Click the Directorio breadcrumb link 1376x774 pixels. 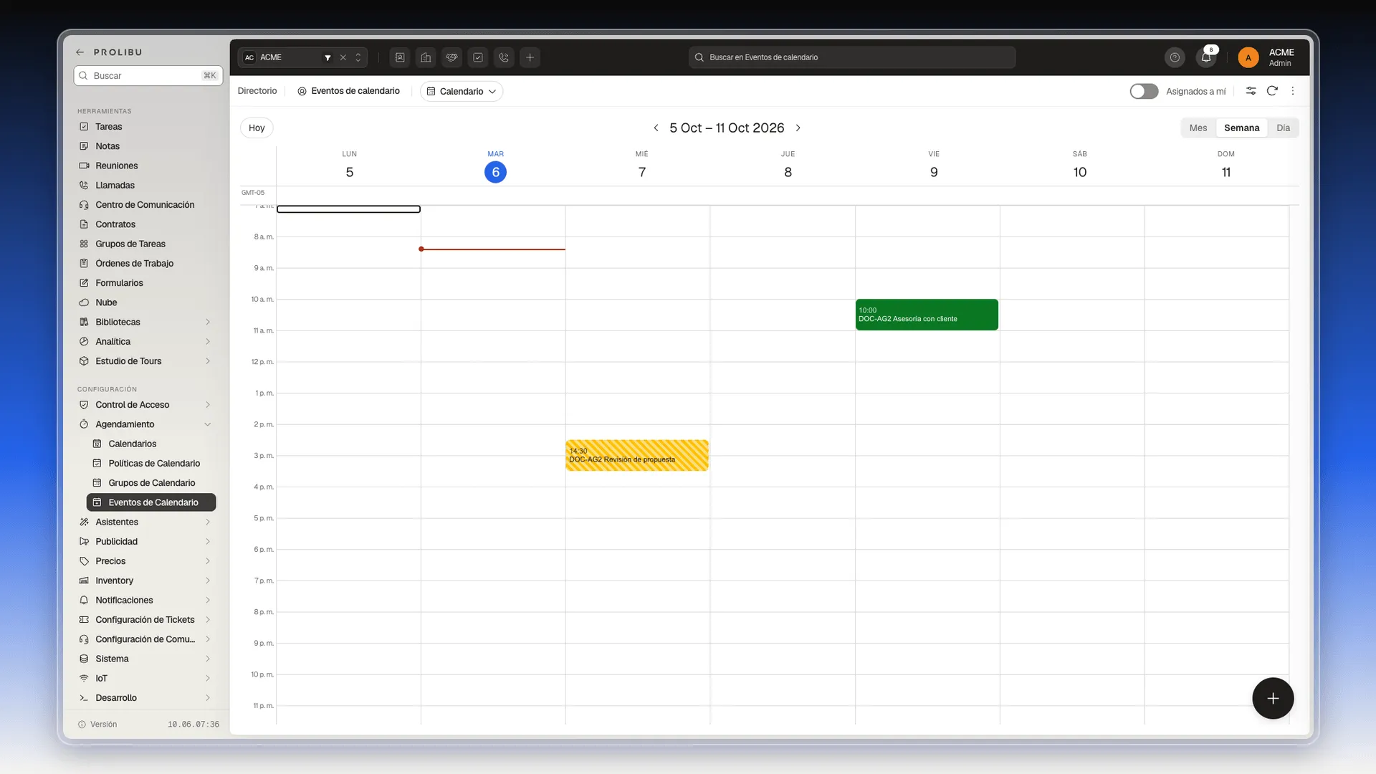tap(257, 91)
